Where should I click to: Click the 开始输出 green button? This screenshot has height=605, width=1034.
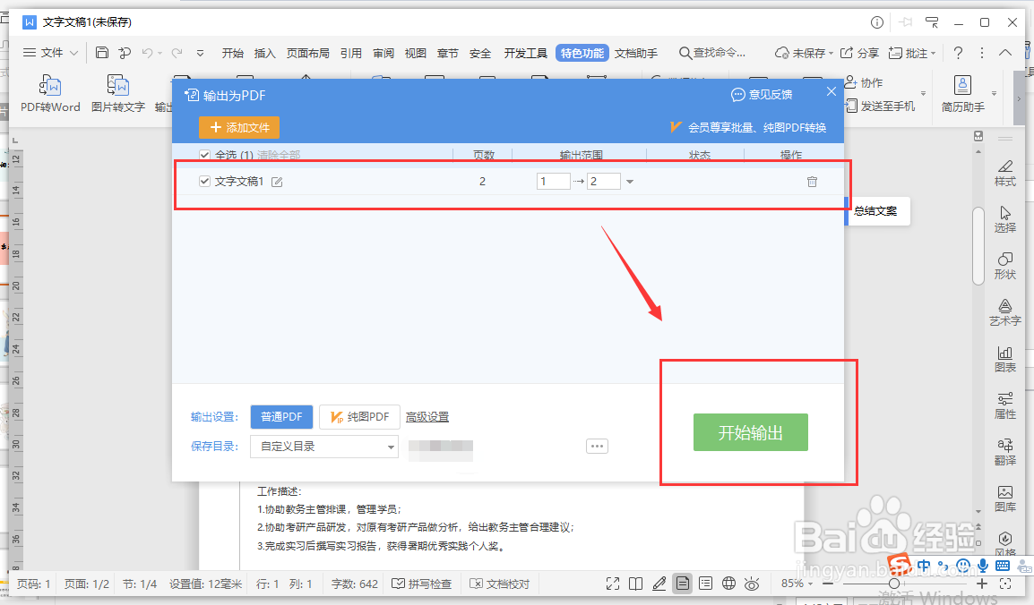point(751,432)
